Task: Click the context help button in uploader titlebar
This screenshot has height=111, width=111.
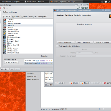Action: coord(103,11)
